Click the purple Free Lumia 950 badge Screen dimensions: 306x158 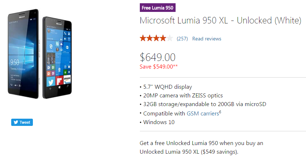[158, 8]
